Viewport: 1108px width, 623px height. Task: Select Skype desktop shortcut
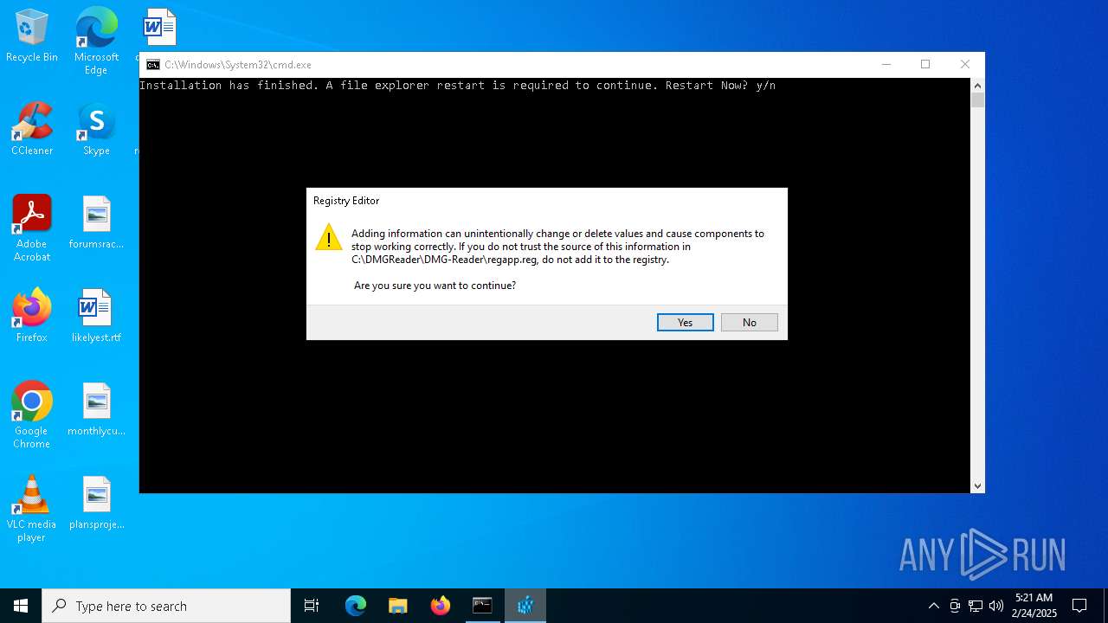96,129
